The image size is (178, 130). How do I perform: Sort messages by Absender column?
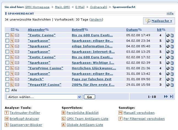(x=36, y=30)
